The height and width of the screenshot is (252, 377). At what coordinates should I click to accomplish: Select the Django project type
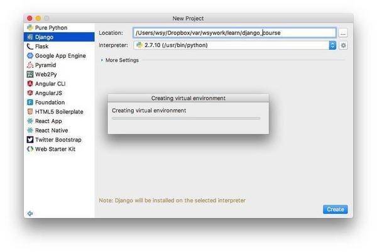coord(59,37)
